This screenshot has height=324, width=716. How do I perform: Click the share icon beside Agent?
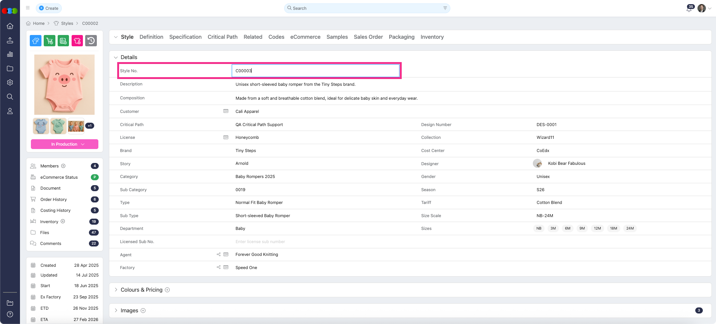point(219,254)
